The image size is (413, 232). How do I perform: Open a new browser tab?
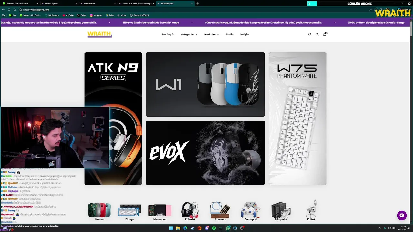[198, 3]
